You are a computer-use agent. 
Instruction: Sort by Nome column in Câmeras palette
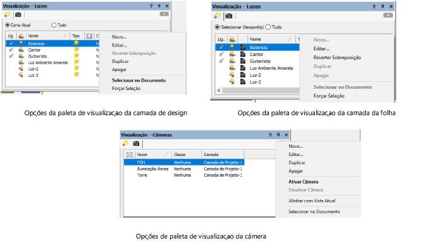point(153,155)
